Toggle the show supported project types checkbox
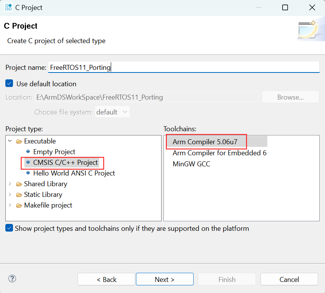This screenshot has height=293, width=325. pos(10,229)
